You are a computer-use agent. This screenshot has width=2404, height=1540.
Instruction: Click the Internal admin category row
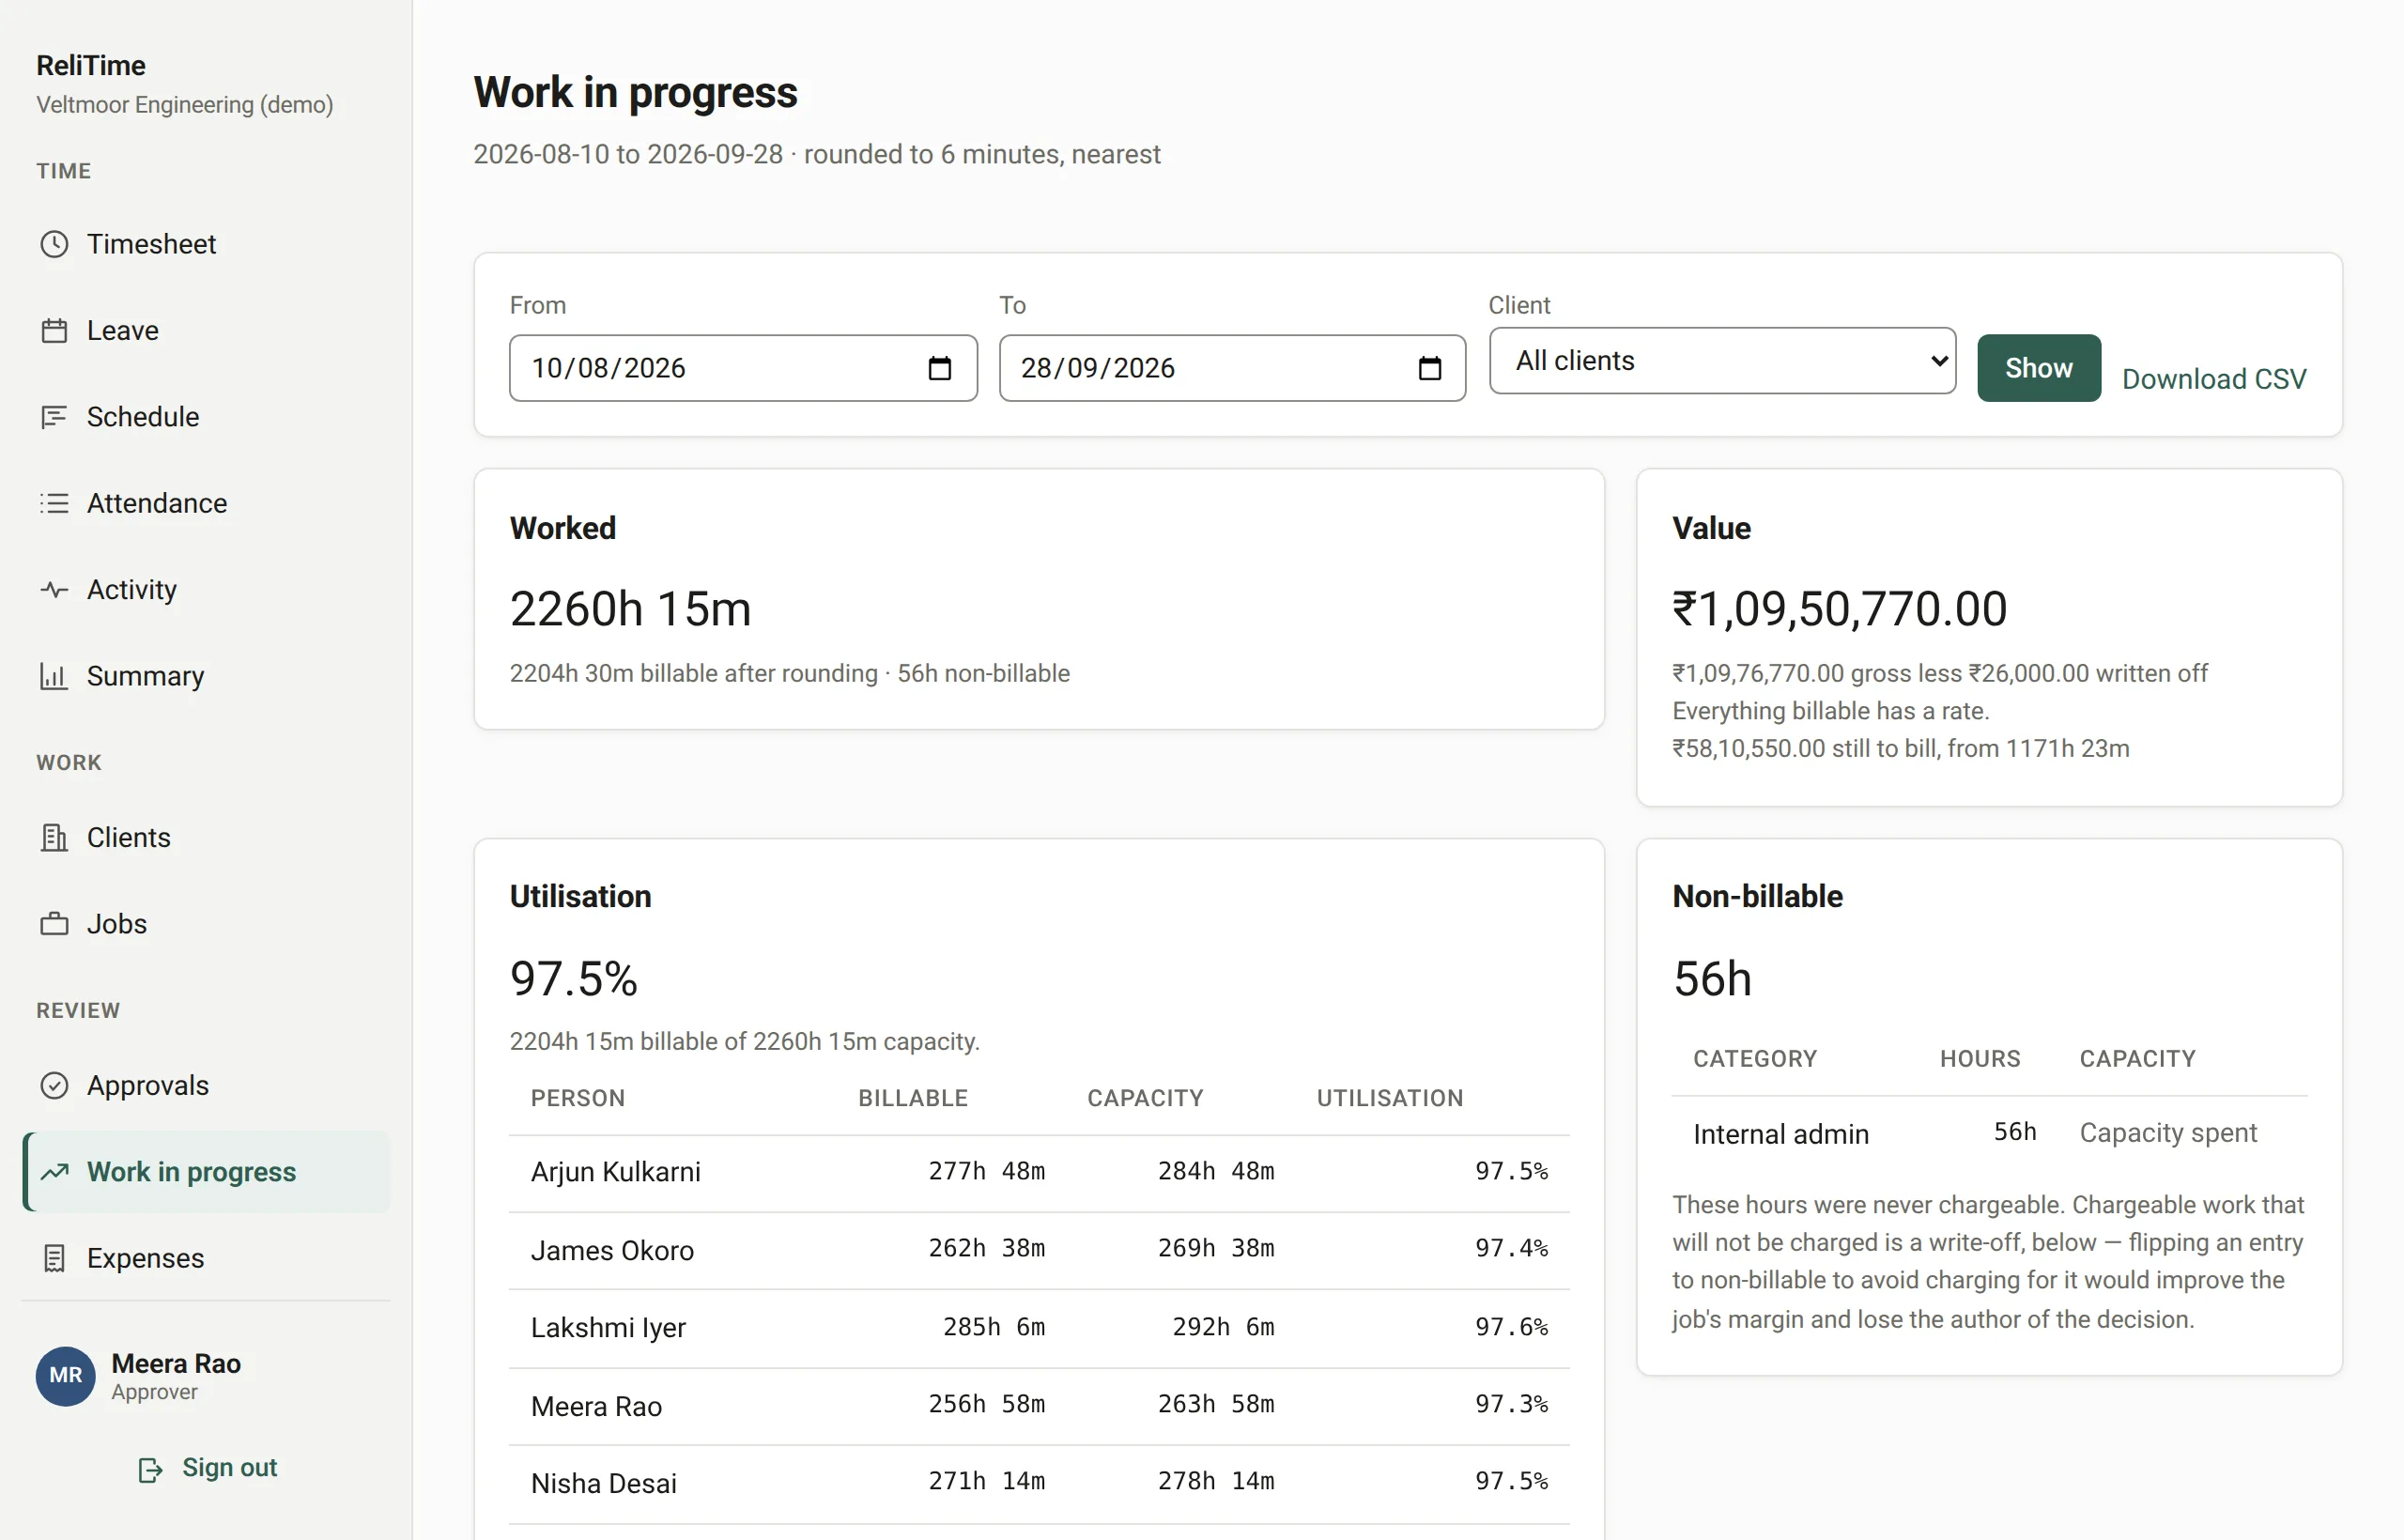pyautogui.click(x=1989, y=1133)
